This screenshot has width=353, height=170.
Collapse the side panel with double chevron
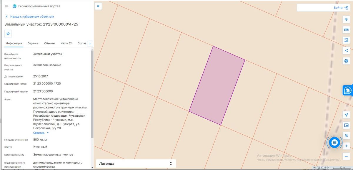(98, 6)
